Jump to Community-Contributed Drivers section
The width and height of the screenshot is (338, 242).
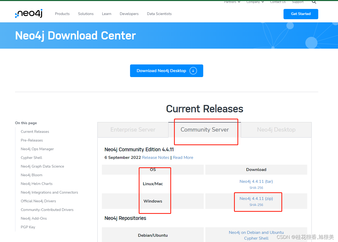[47, 210]
